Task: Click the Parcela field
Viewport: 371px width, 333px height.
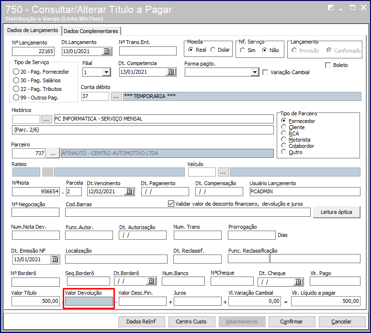Action: click(74, 191)
